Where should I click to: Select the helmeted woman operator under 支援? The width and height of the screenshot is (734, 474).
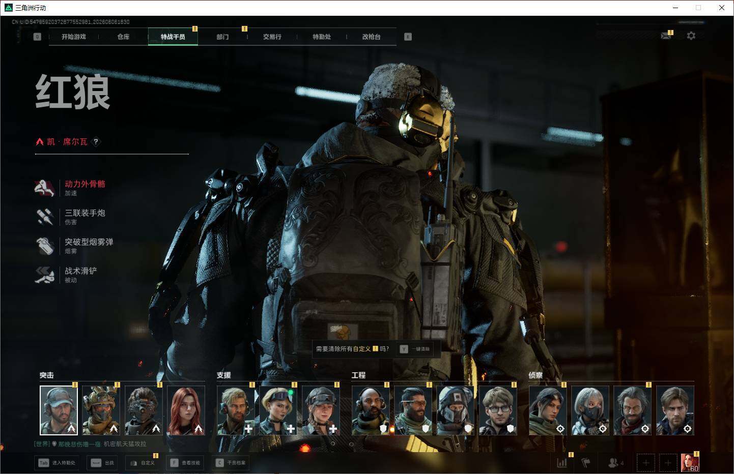pyautogui.click(x=321, y=410)
